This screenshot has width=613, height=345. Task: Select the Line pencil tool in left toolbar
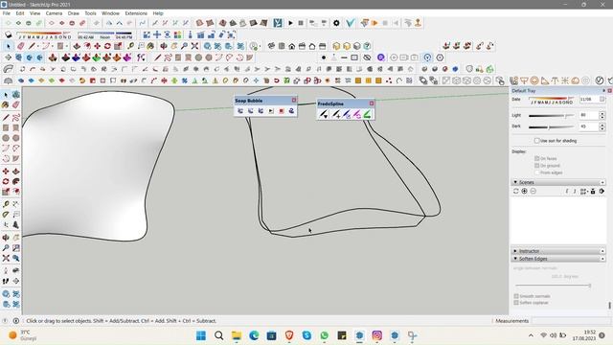(x=6, y=117)
